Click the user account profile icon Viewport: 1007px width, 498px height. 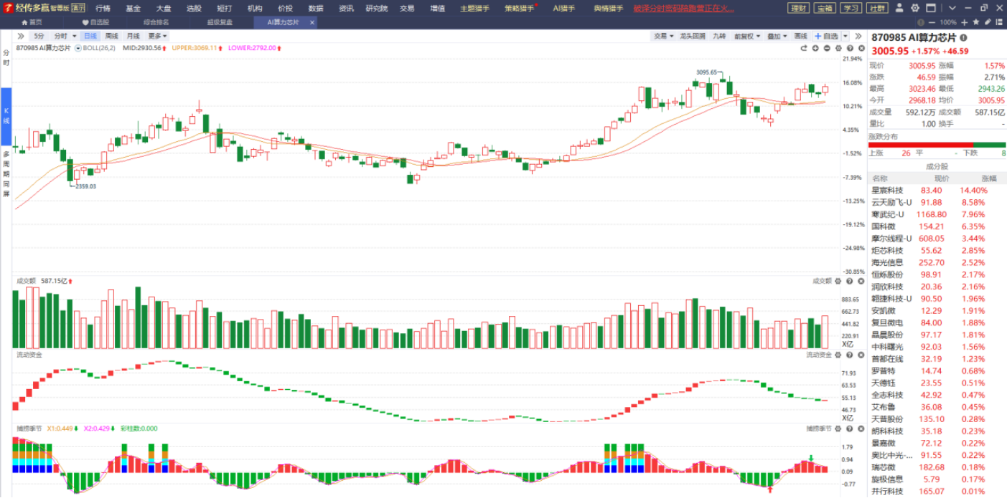click(901, 8)
